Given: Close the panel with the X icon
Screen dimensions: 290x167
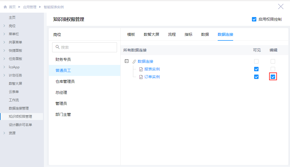Looking at the screenshot, I should [x=281, y=7].
